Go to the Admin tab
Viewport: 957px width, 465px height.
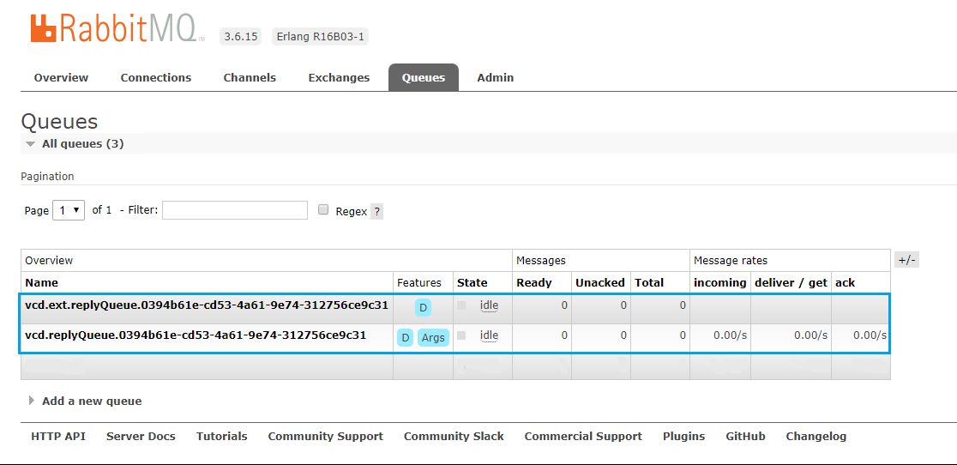pos(496,77)
